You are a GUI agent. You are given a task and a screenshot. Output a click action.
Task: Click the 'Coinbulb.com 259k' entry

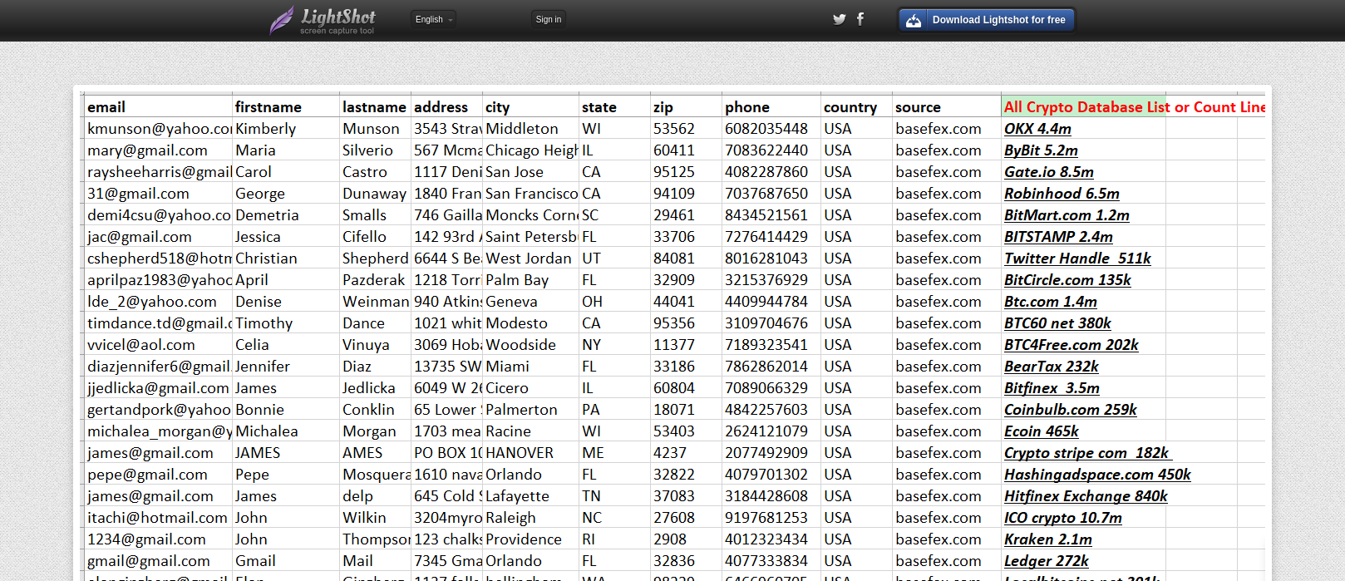(x=1071, y=410)
